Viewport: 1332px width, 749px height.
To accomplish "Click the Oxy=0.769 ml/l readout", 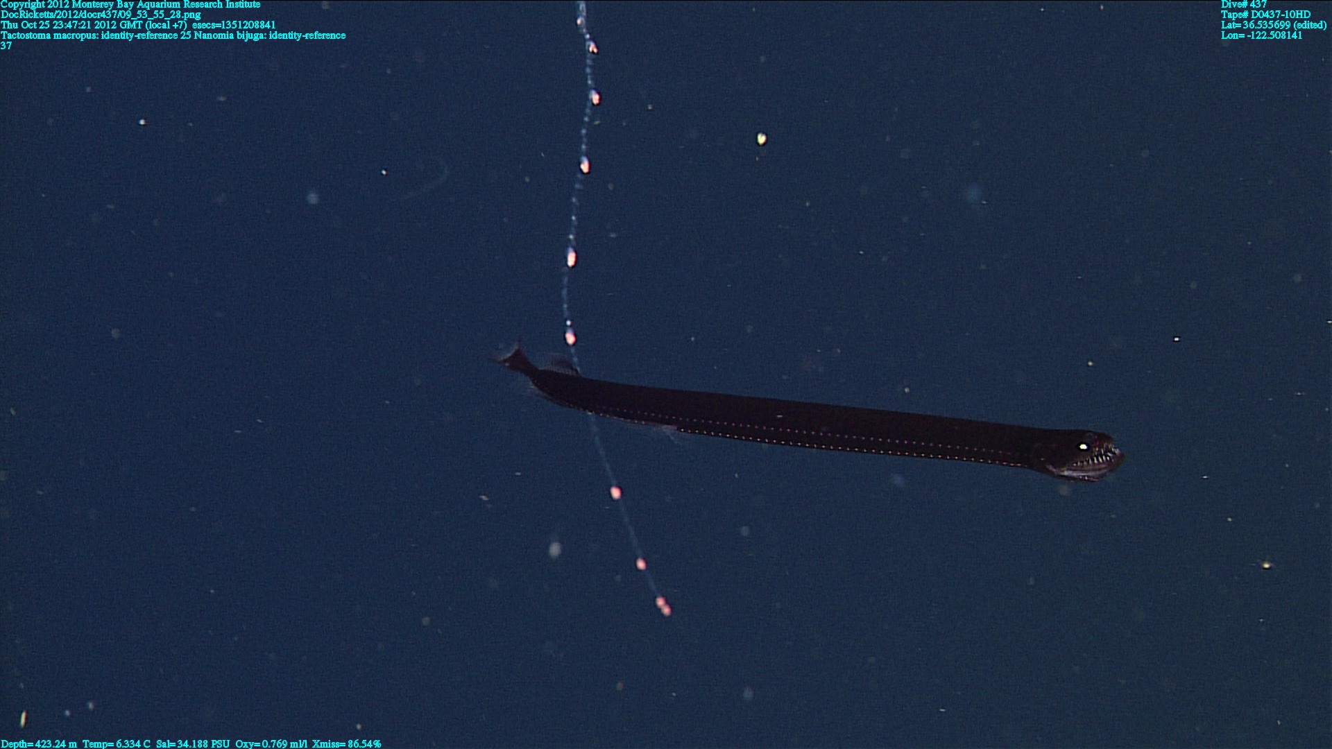I will tap(271, 743).
